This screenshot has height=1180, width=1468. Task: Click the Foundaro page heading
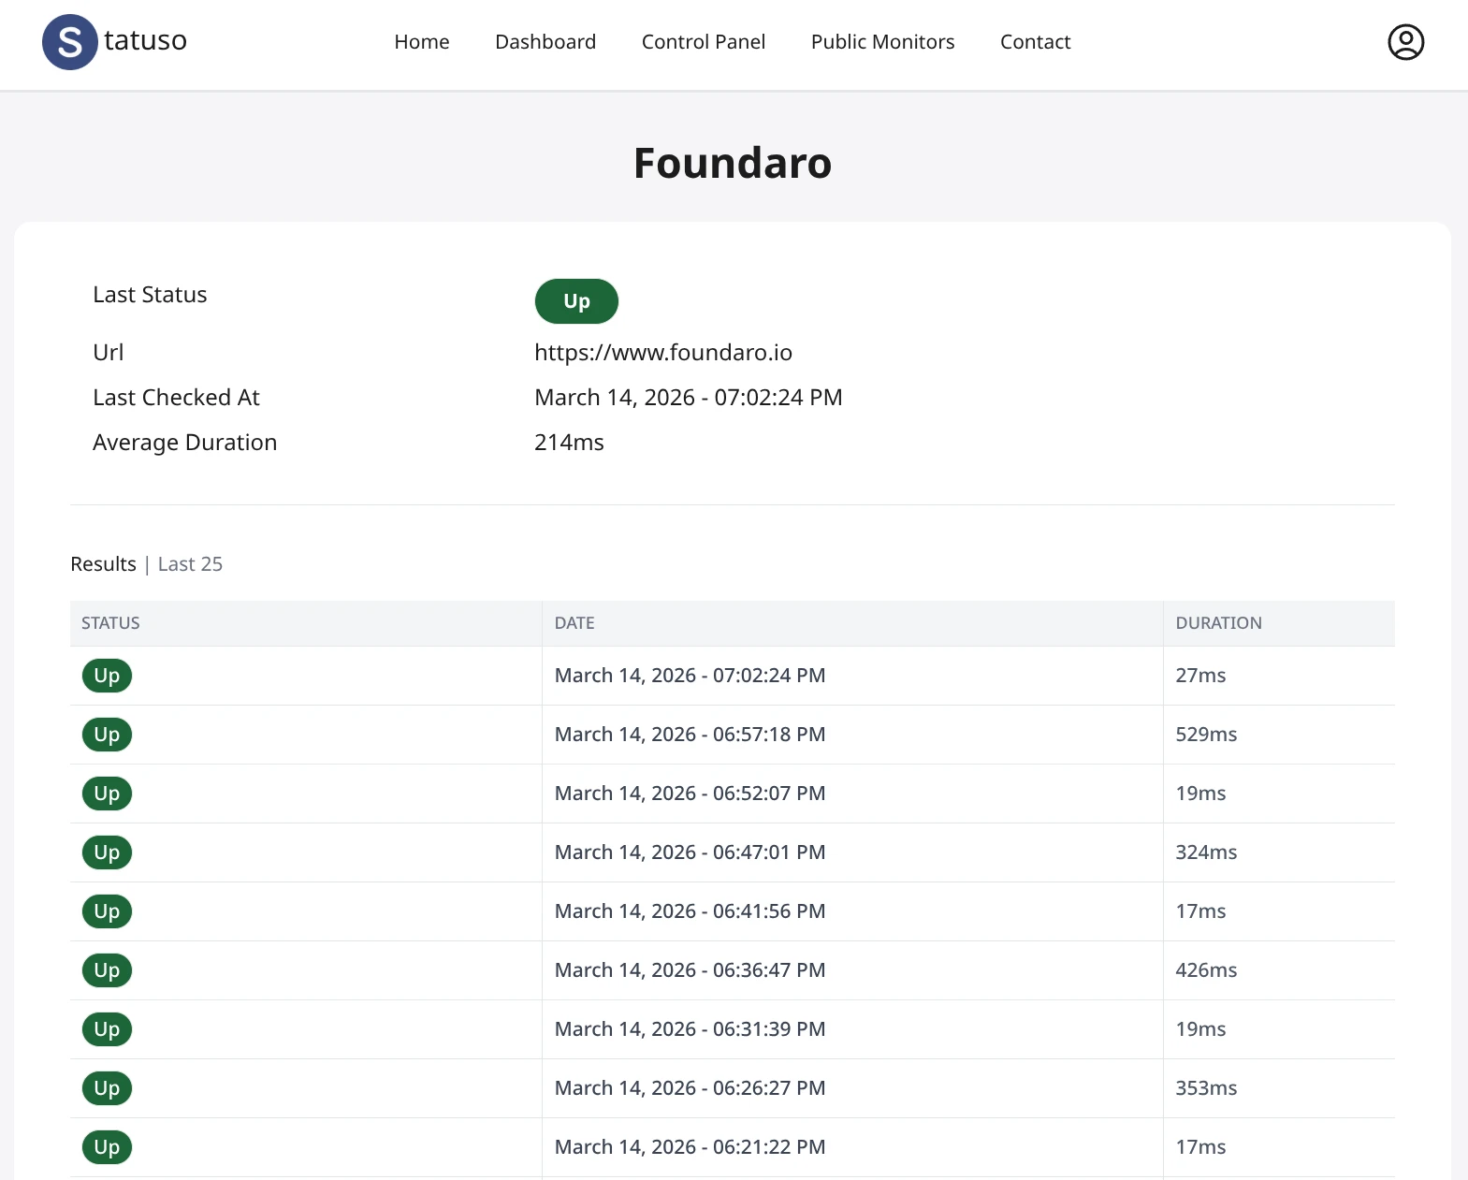(733, 163)
